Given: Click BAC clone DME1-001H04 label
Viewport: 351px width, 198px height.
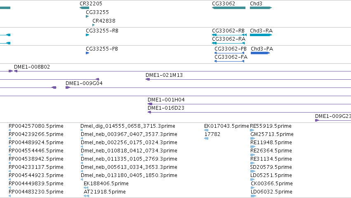Looking at the screenshot, I should [166, 100].
